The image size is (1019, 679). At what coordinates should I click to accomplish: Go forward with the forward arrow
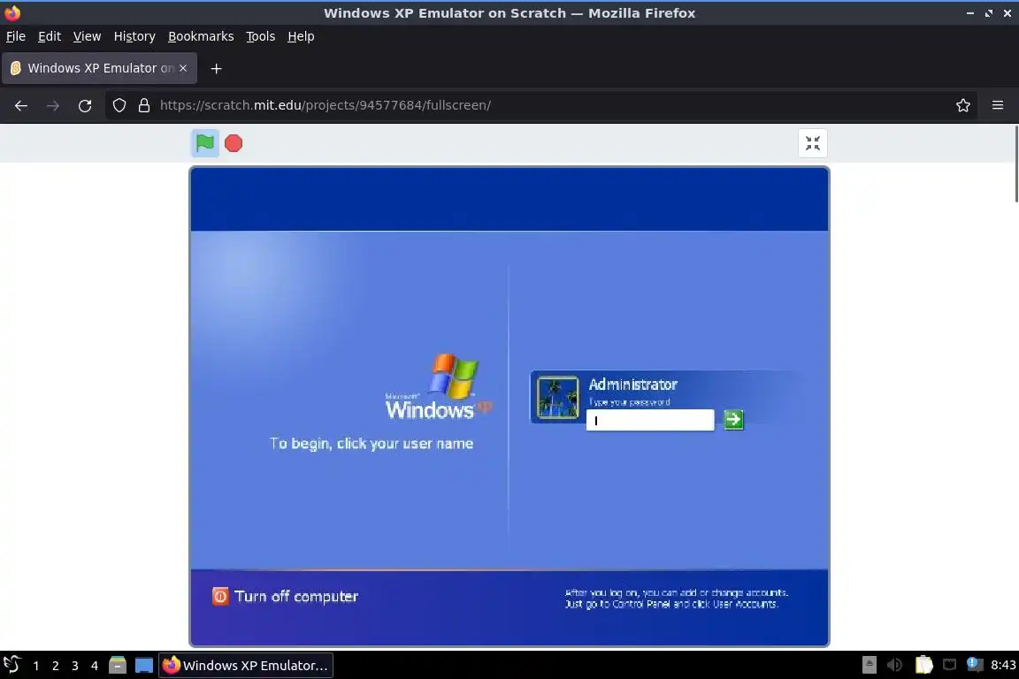tap(53, 105)
